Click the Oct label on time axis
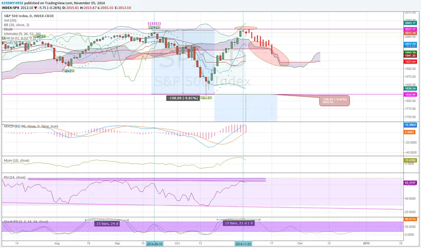Image resolution: width=421 pixels, height=248 pixels. pyautogui.click(x=177, y=243)
